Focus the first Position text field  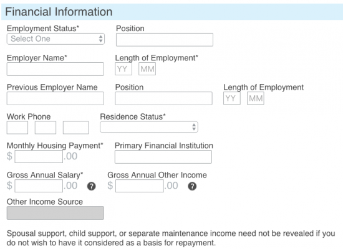point(165,40)
